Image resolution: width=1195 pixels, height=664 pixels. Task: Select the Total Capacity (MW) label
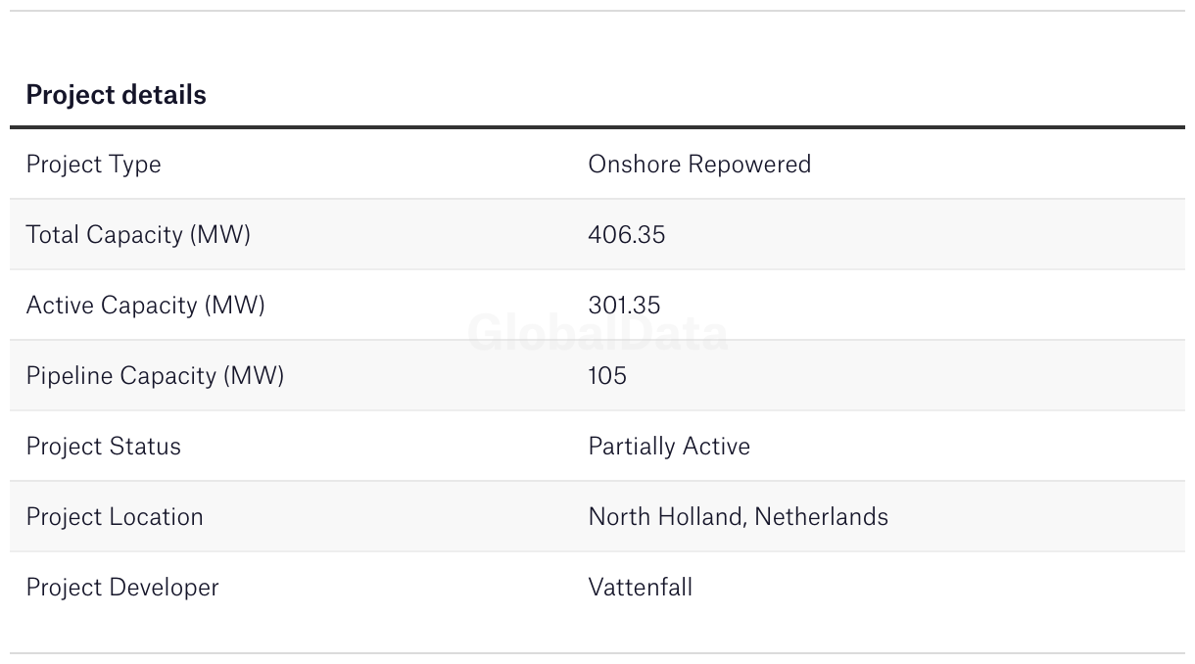[x=138, y=235]
